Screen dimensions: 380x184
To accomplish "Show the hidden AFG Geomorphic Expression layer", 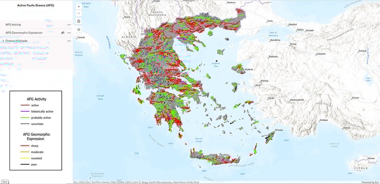I will click(63, 33).
